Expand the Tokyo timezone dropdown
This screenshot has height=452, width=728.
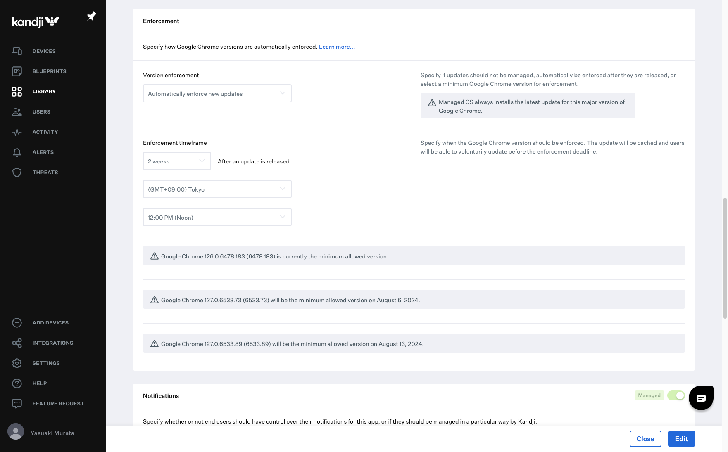point(217,189)
